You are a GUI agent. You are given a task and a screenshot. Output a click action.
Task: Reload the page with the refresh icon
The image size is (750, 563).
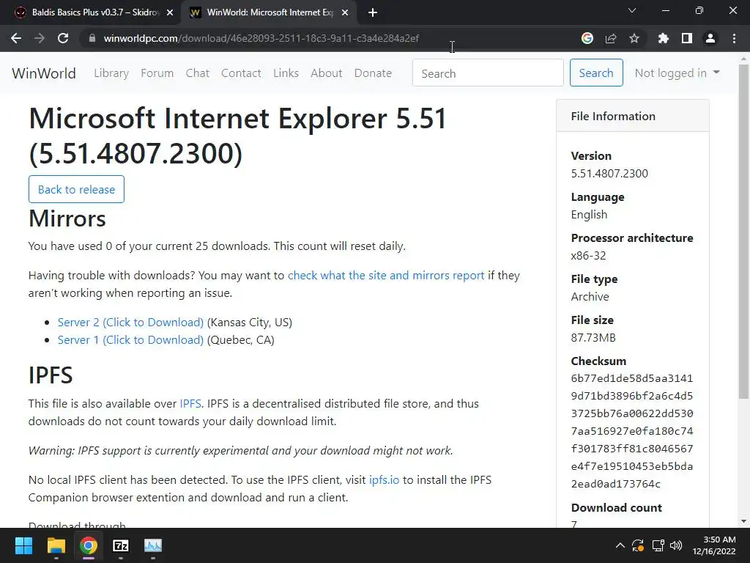63,38
